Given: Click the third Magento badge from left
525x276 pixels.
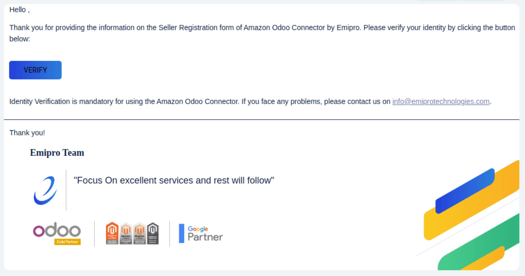Looking at the screenshot, I should (x=139, y=233).
